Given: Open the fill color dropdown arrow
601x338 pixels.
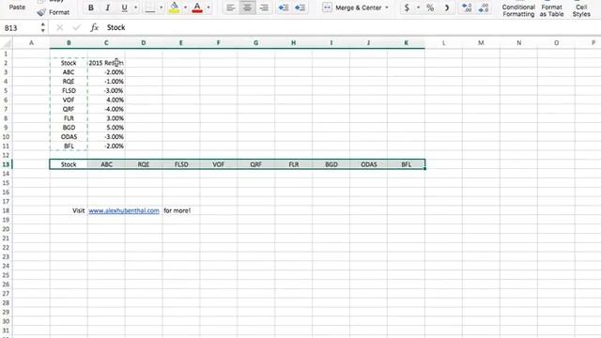Looking at the screenshot, I should (x=185, y=8).
